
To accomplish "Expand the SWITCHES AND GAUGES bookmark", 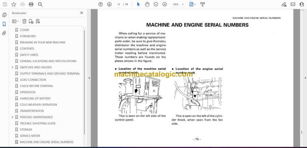I will pos(13,67).
